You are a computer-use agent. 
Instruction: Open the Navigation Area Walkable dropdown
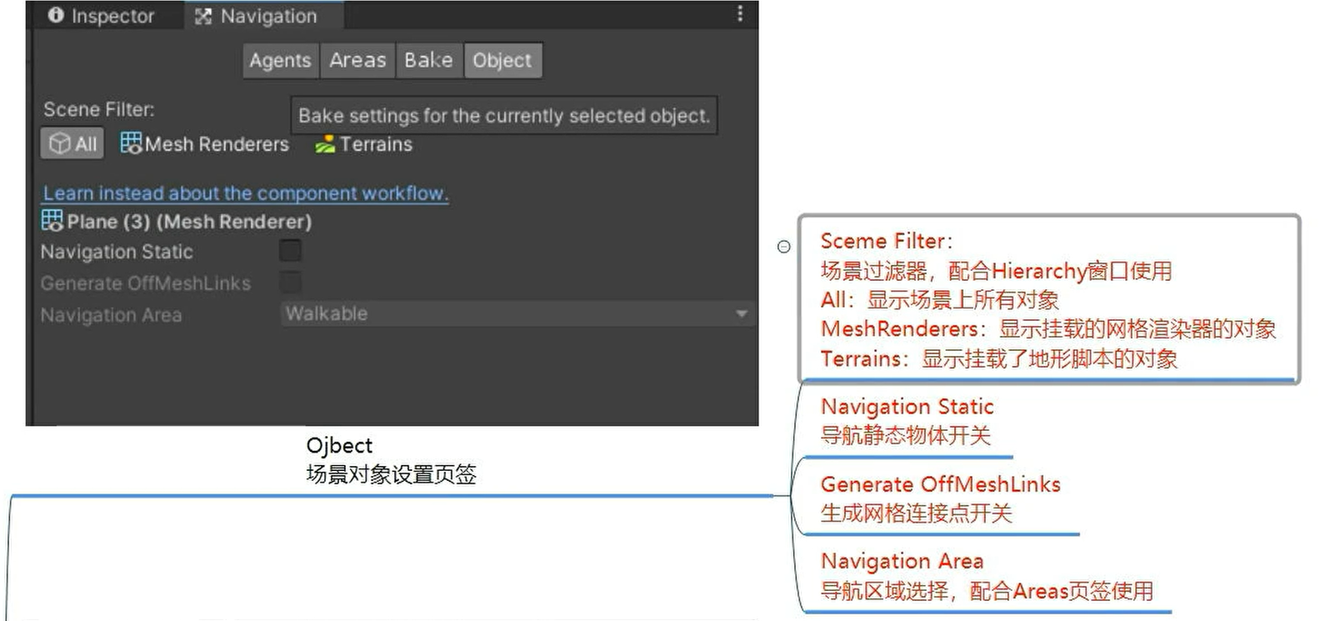pyautogui.click(x=517, y=313)
